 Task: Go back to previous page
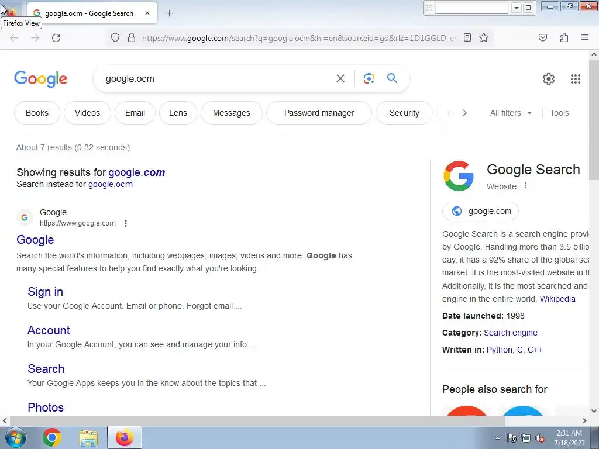point(14,38)
